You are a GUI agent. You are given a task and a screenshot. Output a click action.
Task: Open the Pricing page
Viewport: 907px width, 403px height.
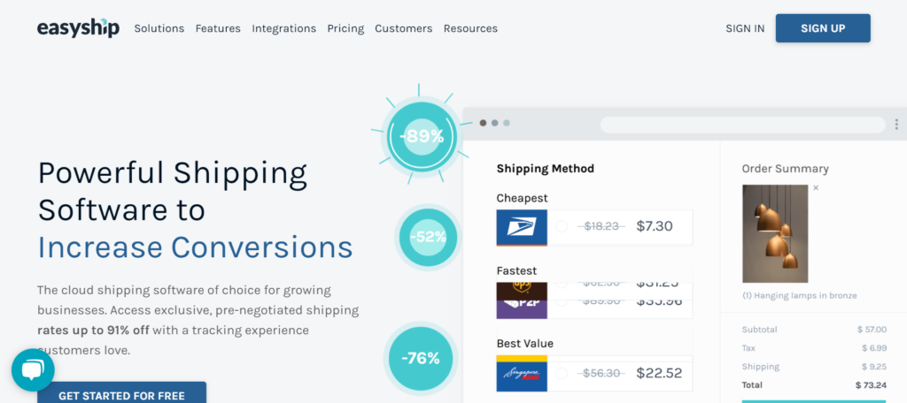coord(345,28)
